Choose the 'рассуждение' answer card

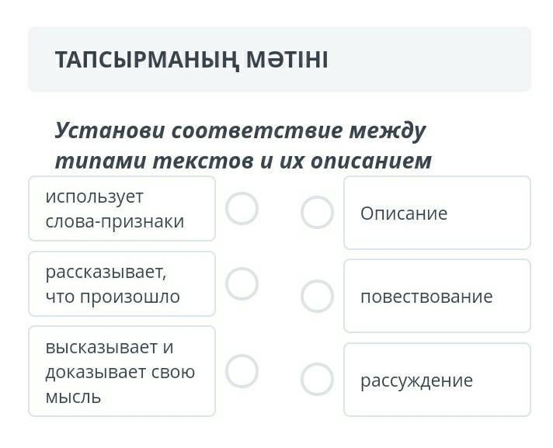coord(437,380)
